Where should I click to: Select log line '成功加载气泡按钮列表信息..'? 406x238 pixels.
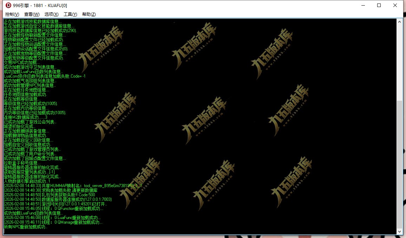[x=30, y=81]
